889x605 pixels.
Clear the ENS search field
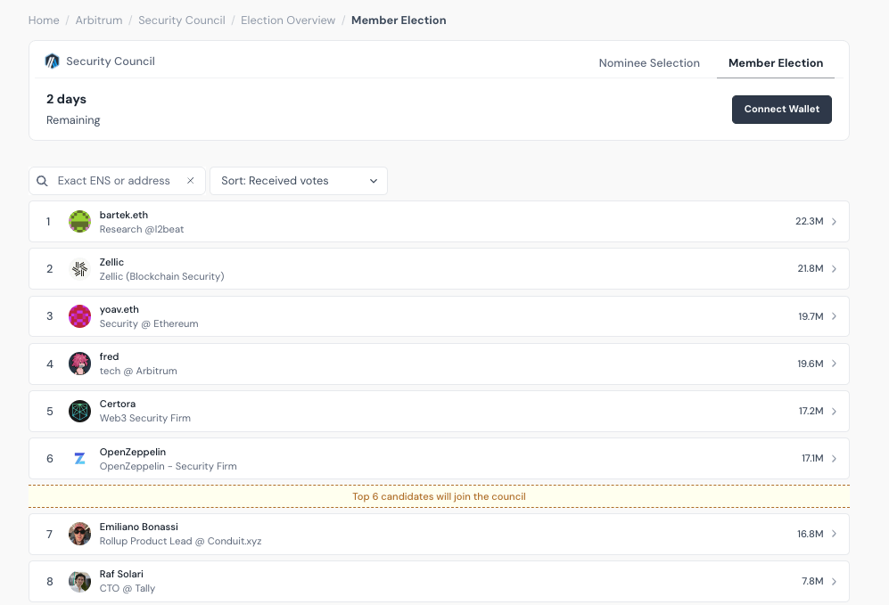click(x=191, y=180)
